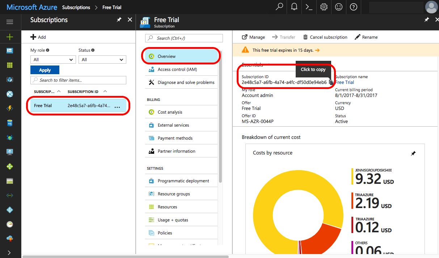
Task: Click Manage in the subscription toolbar
Action: 253,37
